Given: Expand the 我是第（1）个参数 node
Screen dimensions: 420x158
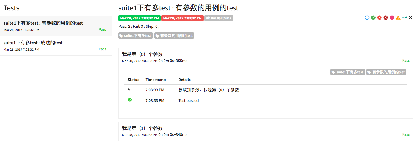Looking at the screenshot, I should [142, 128].
